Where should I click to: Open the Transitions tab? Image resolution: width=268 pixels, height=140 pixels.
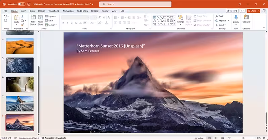tap(54, 11)
